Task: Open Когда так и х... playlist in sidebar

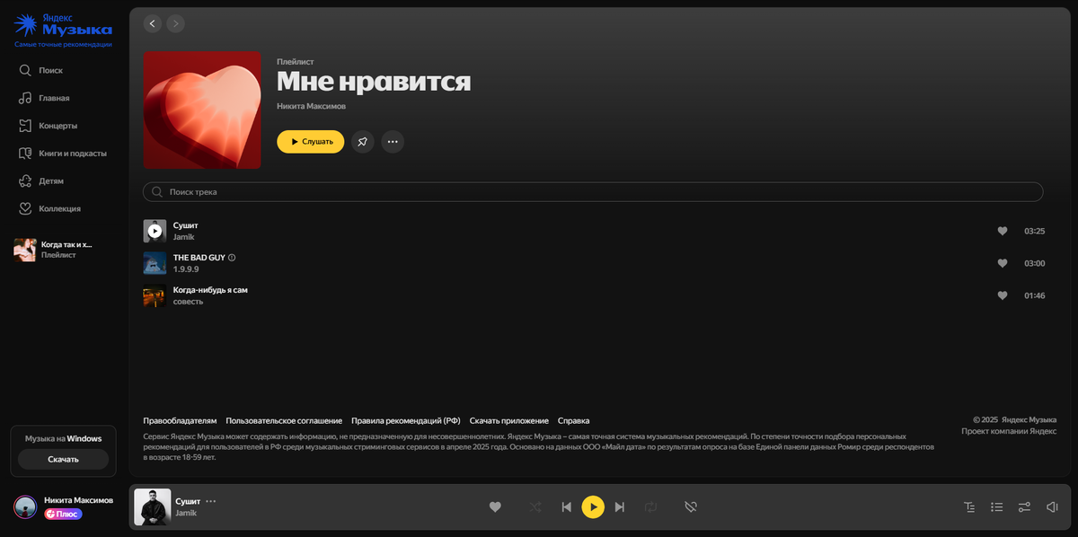Action: (x=63, y=250)
